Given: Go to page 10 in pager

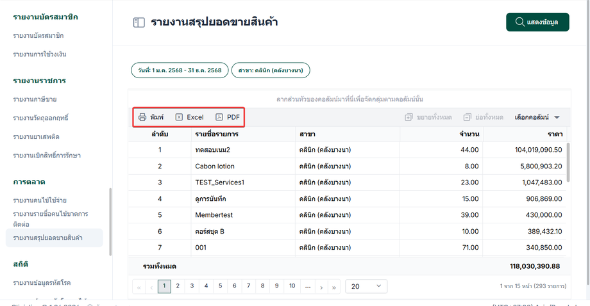Looking at the screenshot, I should [292, 287].
